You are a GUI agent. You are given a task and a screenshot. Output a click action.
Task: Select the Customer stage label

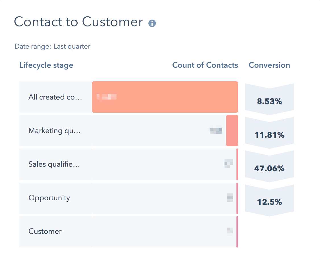pos(45,231)
